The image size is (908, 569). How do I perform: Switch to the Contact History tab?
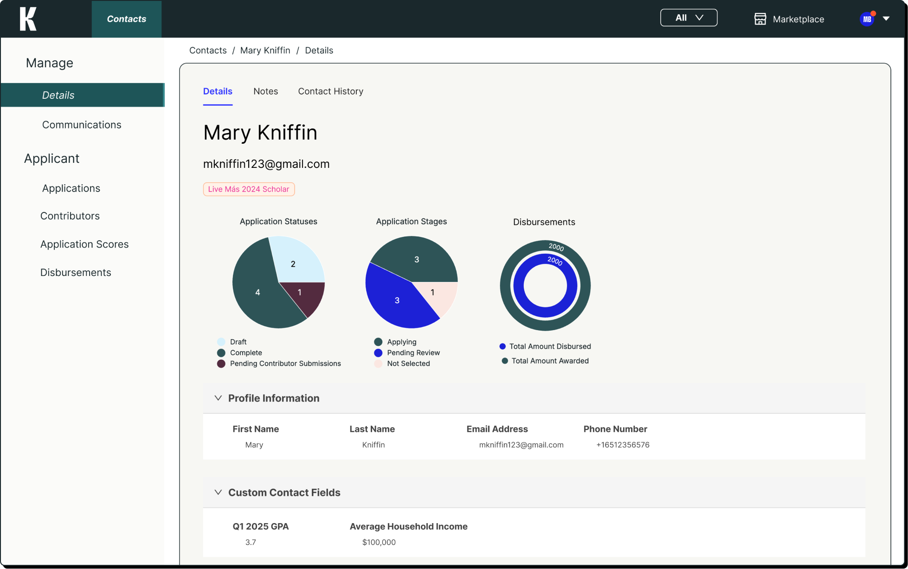(330, 91)
